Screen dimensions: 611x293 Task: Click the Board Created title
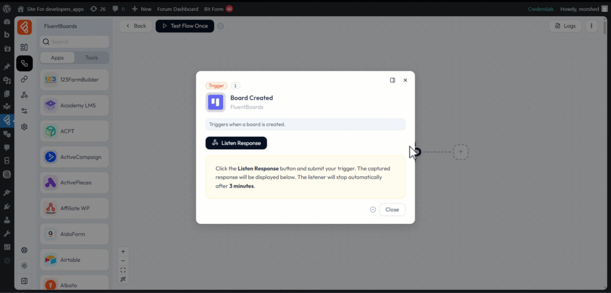click(251, 98)
